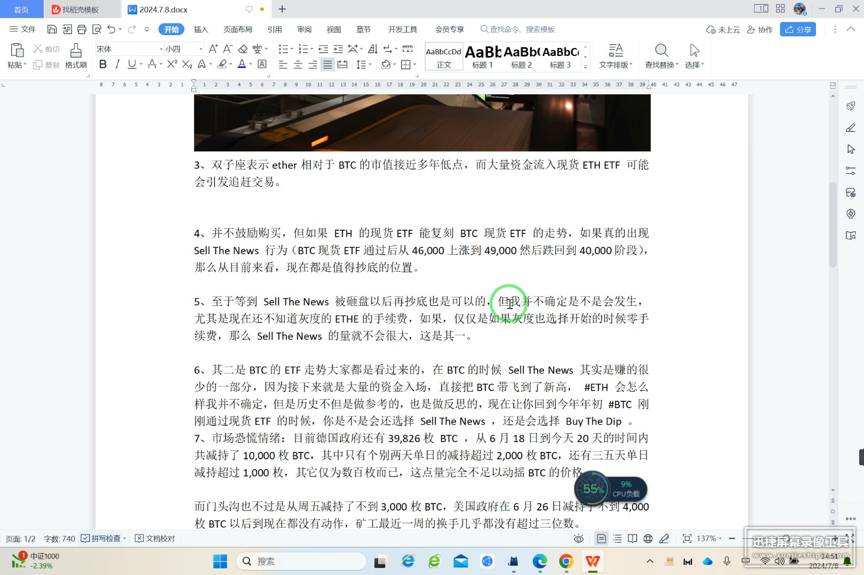
Task: Open the 文字排版 text layout tool
Action: tap(615, 56)
